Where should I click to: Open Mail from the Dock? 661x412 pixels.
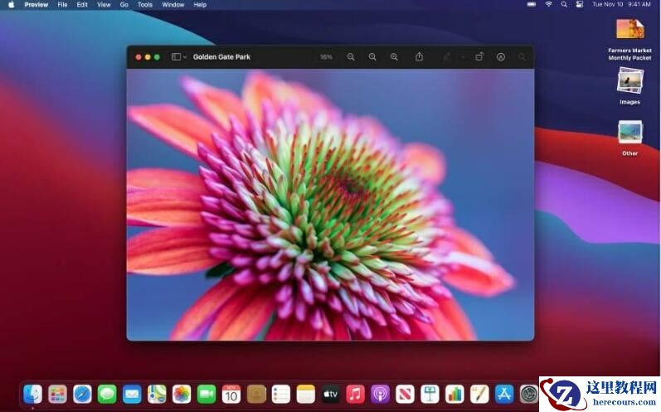pyautogui.click(x=132, y=395)
